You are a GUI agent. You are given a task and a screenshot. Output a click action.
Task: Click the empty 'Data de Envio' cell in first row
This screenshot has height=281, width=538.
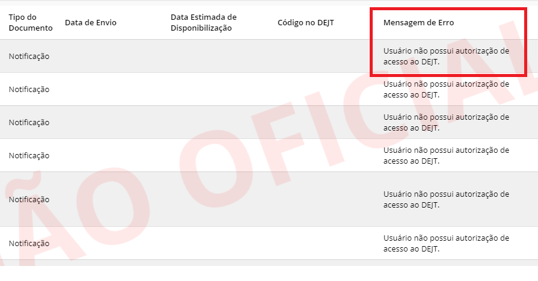113,57
